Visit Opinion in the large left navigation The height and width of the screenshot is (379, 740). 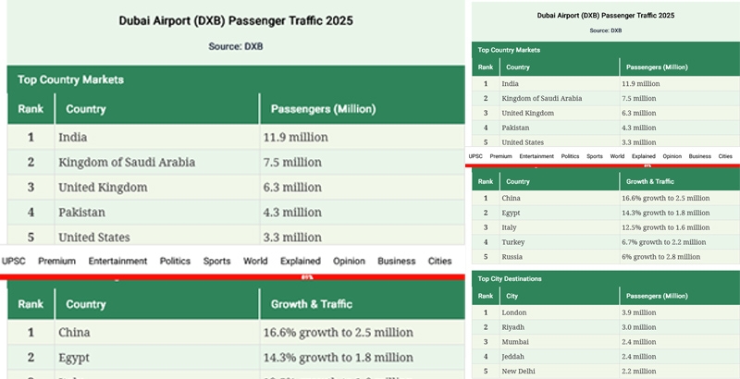pyautogui.click(x=349, y=262)
